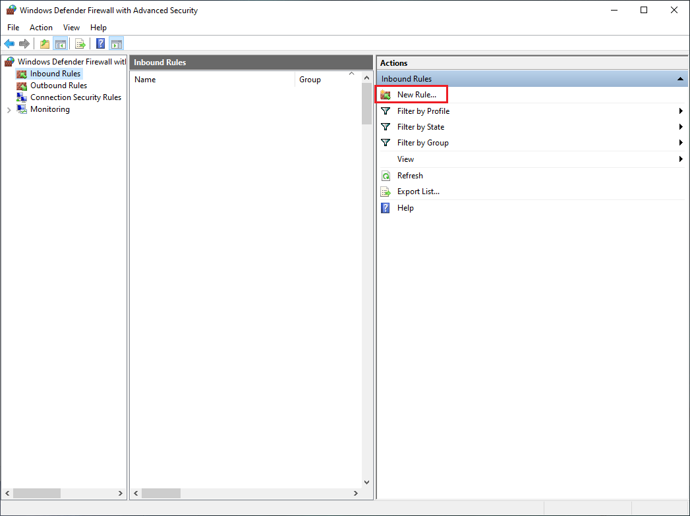Viewport: 690px width, 516px height.
Task: Click the New Rule icon in Actions
Action: click(x=386, y=95)
